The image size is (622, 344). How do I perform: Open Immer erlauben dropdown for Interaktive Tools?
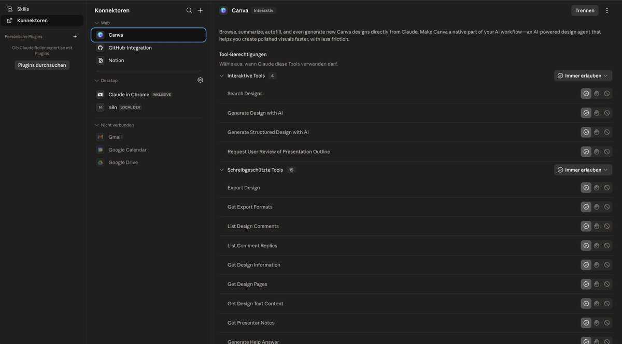(583, 76)
